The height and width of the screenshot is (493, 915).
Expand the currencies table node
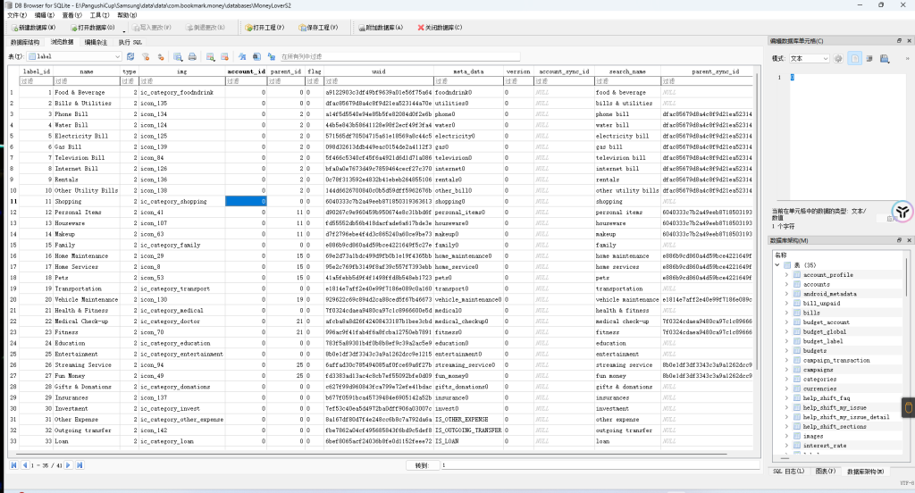coord(786,389)
